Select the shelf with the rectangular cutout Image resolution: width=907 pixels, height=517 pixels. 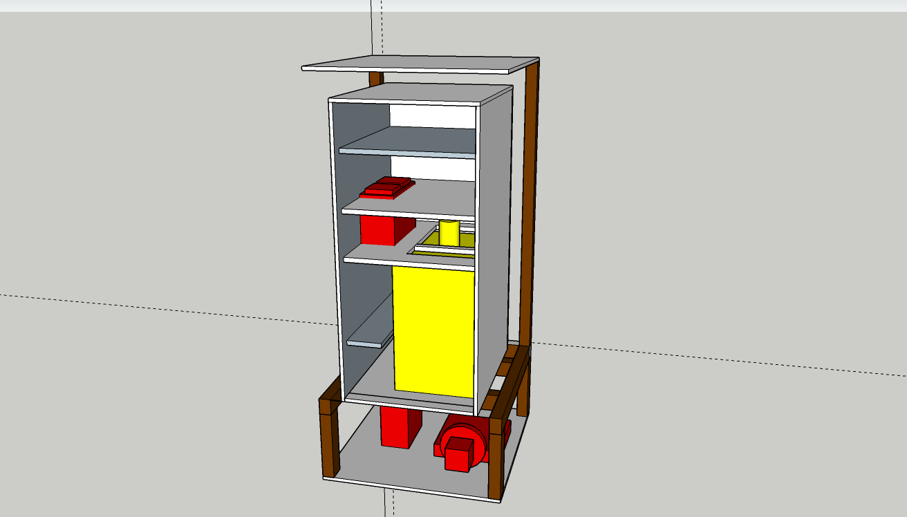pos(373,254)
